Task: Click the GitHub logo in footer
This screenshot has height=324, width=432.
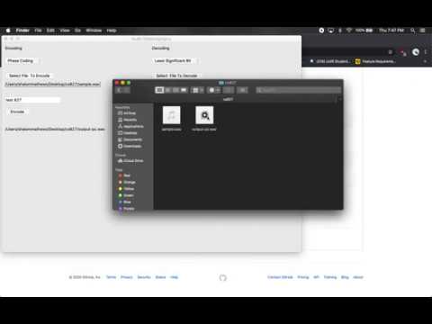Action: 222,277
